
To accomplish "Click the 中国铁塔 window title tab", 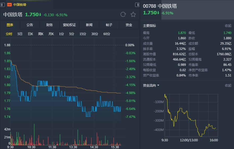I will [20, 5].
